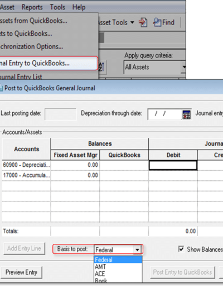This screenshot has width=223, height=288.
Task: Click the Preview Entry button
Action: tap(21, 272)
